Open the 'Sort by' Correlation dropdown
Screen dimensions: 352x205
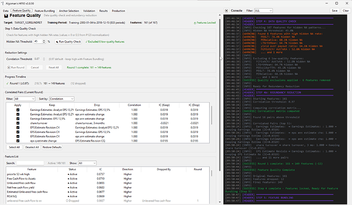pyautogui.click(x=62, y=99)
